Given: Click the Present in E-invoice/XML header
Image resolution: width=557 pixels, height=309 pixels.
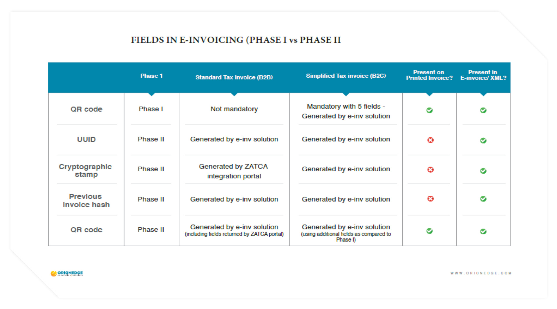Looking at the screenshot, I should tap(483, 75).
